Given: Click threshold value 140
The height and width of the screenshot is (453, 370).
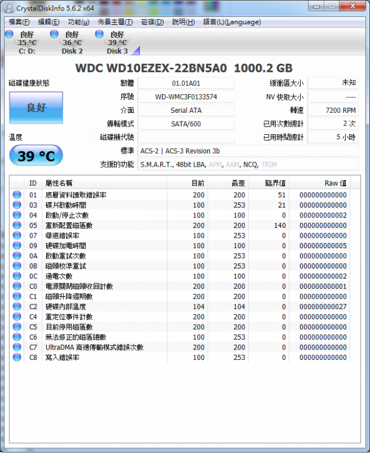Looking at the screenshot, I should (x=280, y=226).
